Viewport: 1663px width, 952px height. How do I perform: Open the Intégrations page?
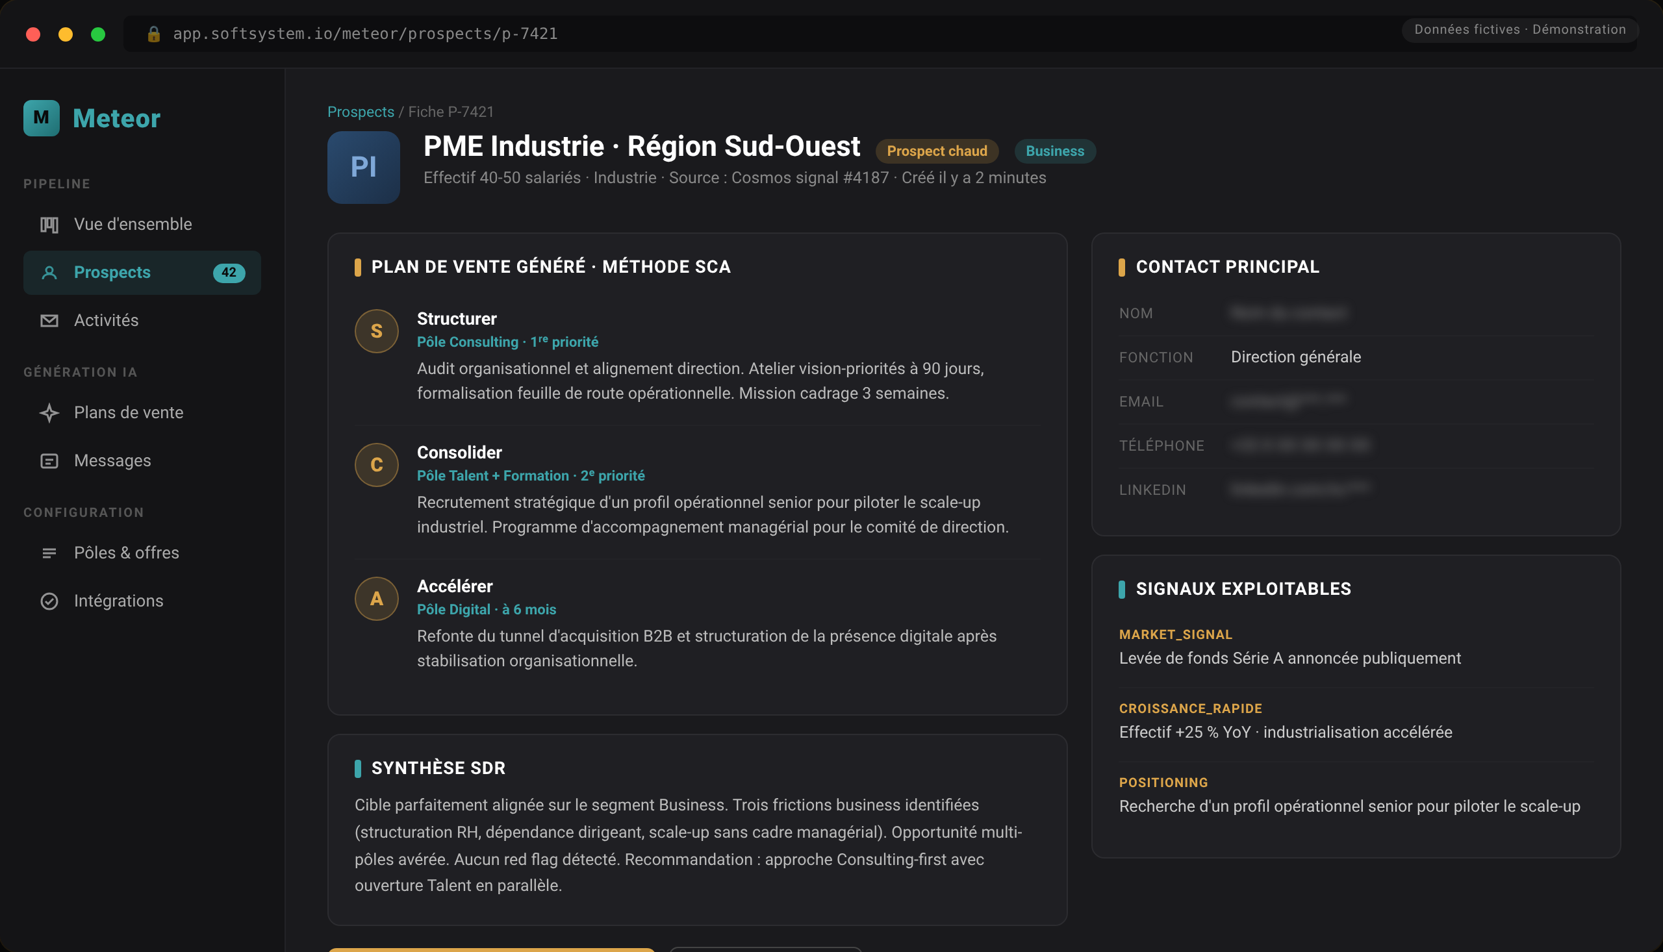(x=142, y=601)
